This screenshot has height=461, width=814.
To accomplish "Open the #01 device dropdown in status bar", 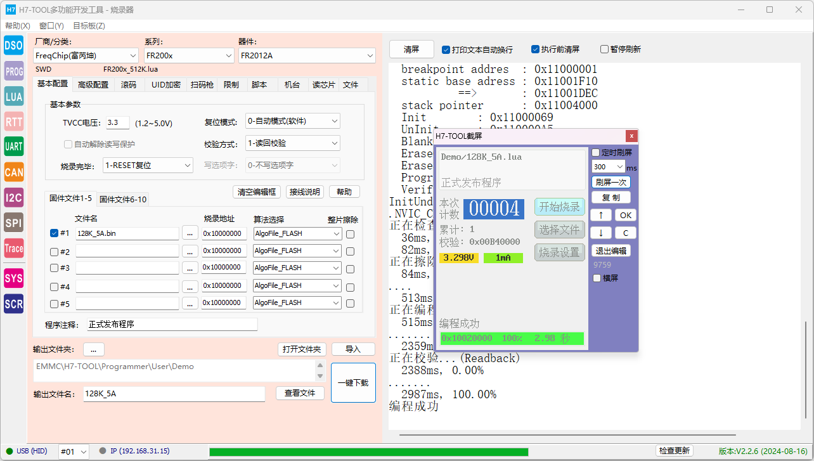I will [74, 451].
